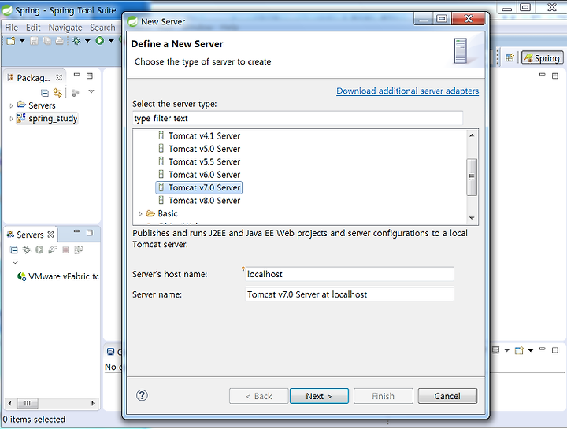
Task: Click the Cancel button
Action: click(447, 396)
